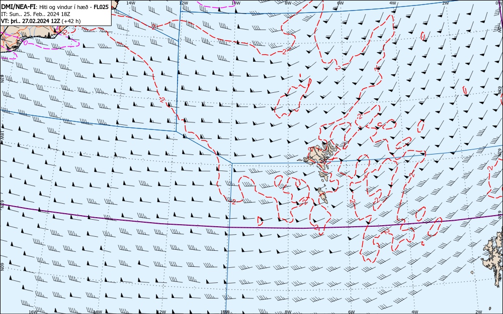Click the 4W longitude label on the top edge
The height and width of the screenshot is (314, 503).
(393, 3)
